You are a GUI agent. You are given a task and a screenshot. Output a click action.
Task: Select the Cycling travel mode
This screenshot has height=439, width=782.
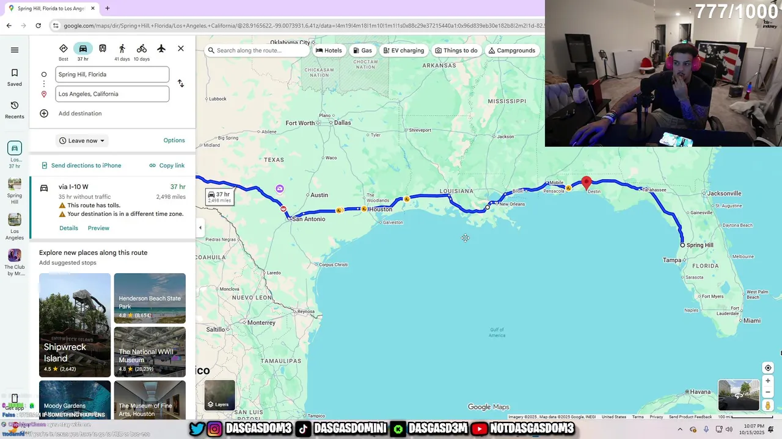[142, 52]
